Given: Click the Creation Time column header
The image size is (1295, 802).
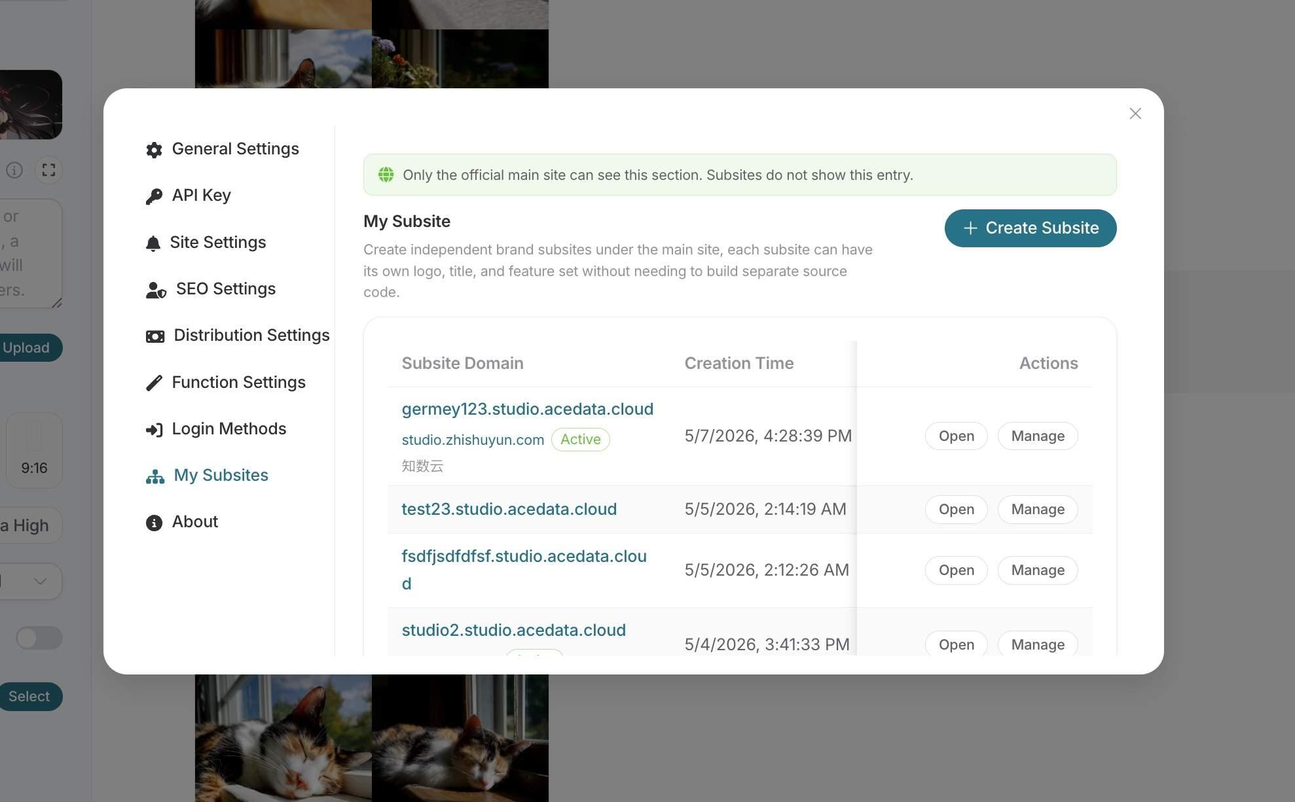Looking at the screenshot, I should click(x=739, y=364).
